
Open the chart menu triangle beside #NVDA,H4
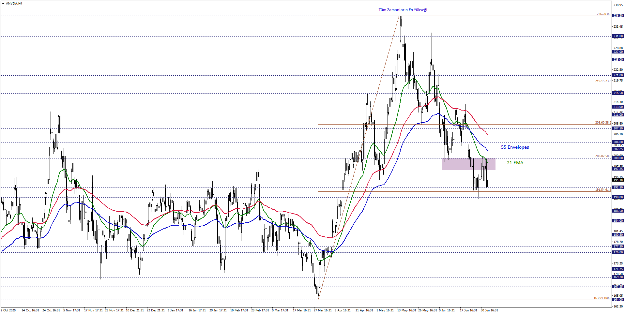(3, 4)
